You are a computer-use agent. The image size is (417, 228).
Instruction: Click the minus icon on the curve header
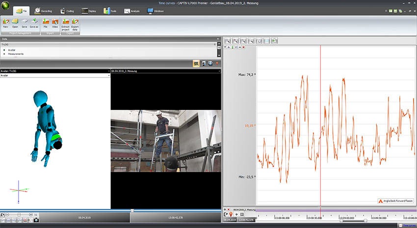tap(240, 47)
